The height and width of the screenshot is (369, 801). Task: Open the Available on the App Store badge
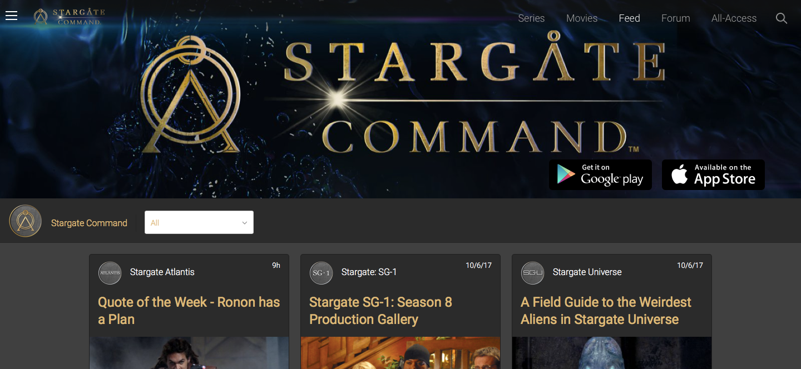[713, 174]
